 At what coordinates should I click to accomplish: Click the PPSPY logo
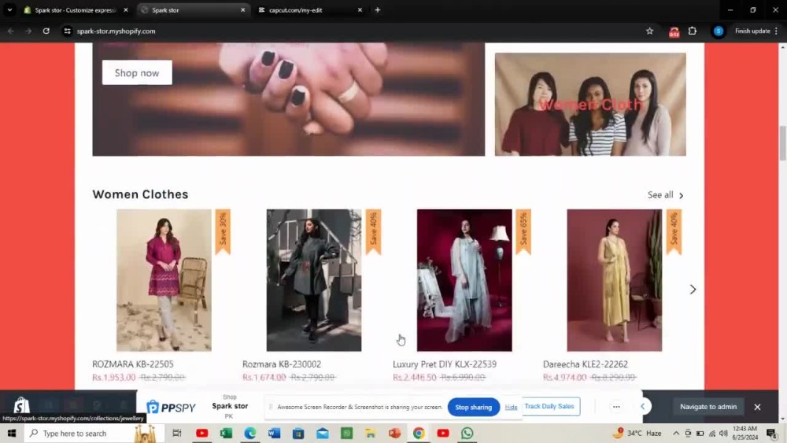click(x=171, y=407)
